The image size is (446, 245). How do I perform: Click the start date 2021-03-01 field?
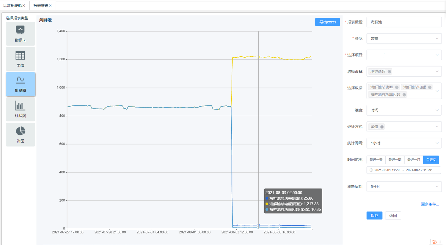pyautogui.click(x=387, y=170)
